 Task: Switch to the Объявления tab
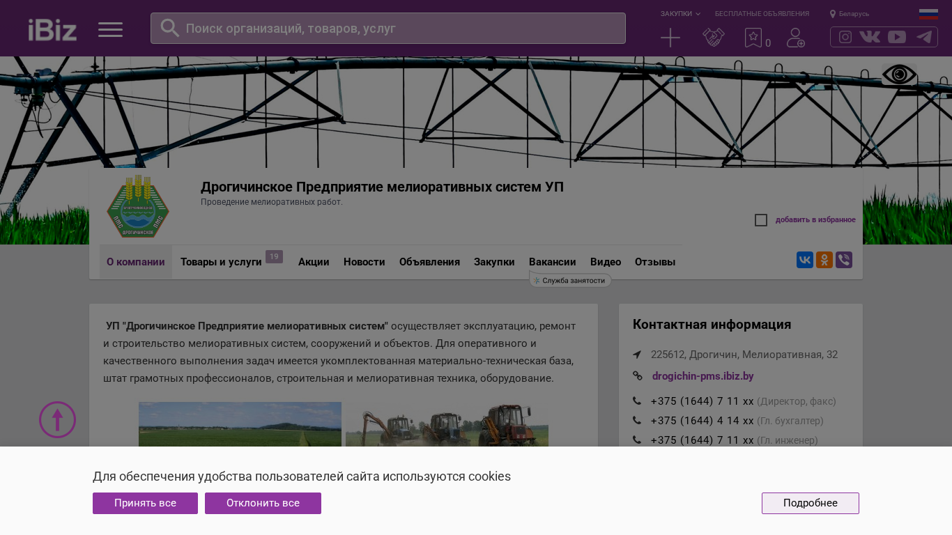coord(429,262)
